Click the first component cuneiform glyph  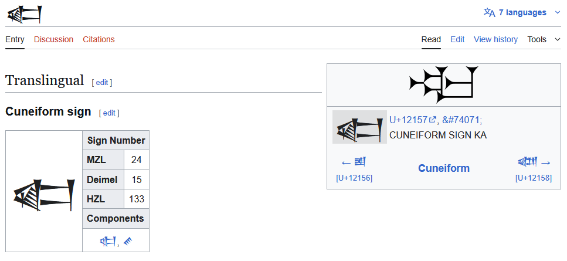click(x=108, y=240)
